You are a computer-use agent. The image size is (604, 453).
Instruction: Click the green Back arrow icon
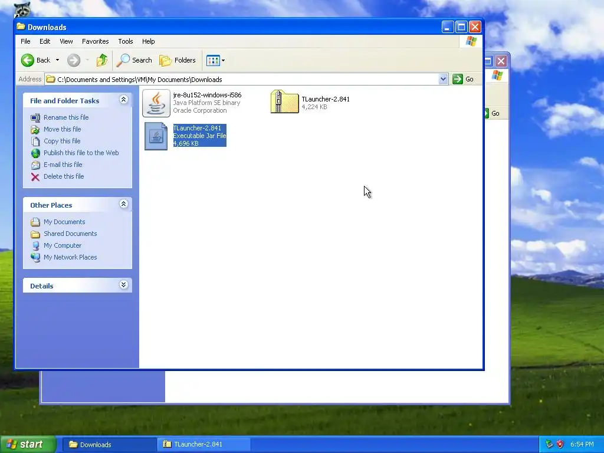[x=28, y=60]
